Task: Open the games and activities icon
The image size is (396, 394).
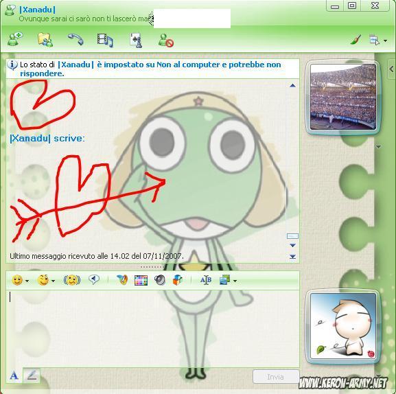Action: coord(136,40)
